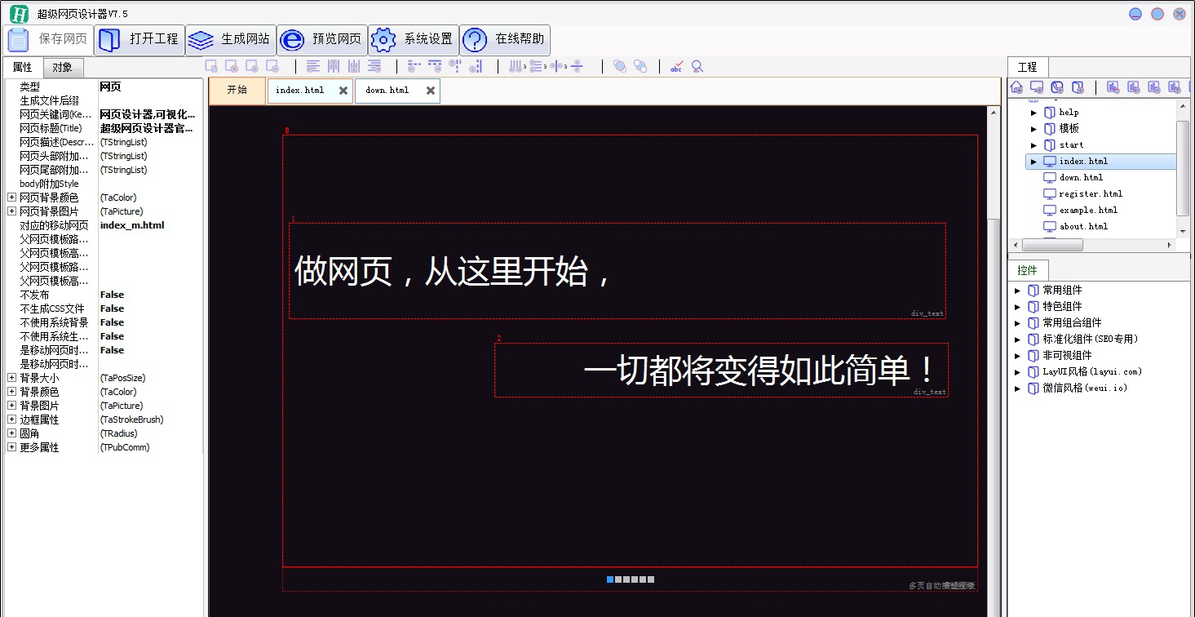1195x617 pixels.
Task: Toggle 不生成CSS文件 property
Action: [112, 308]
